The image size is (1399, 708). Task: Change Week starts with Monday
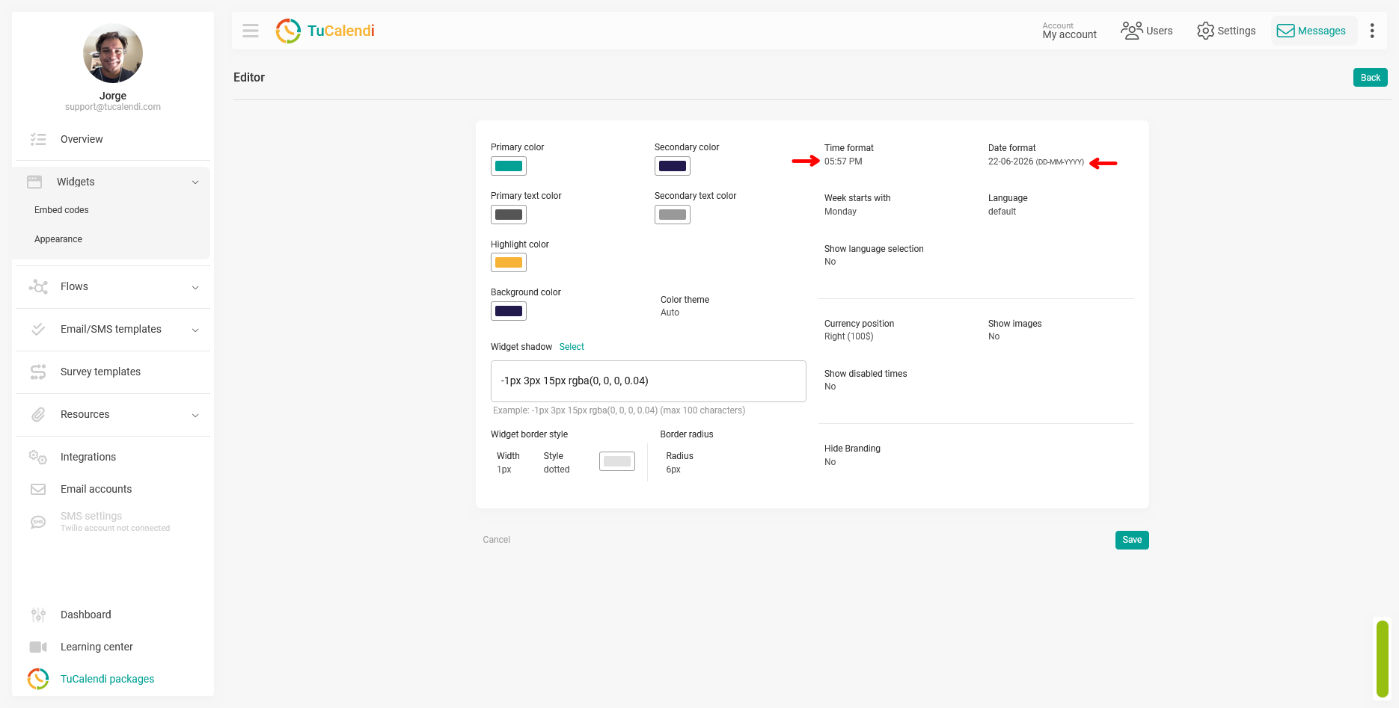click(x=840, y=212)
